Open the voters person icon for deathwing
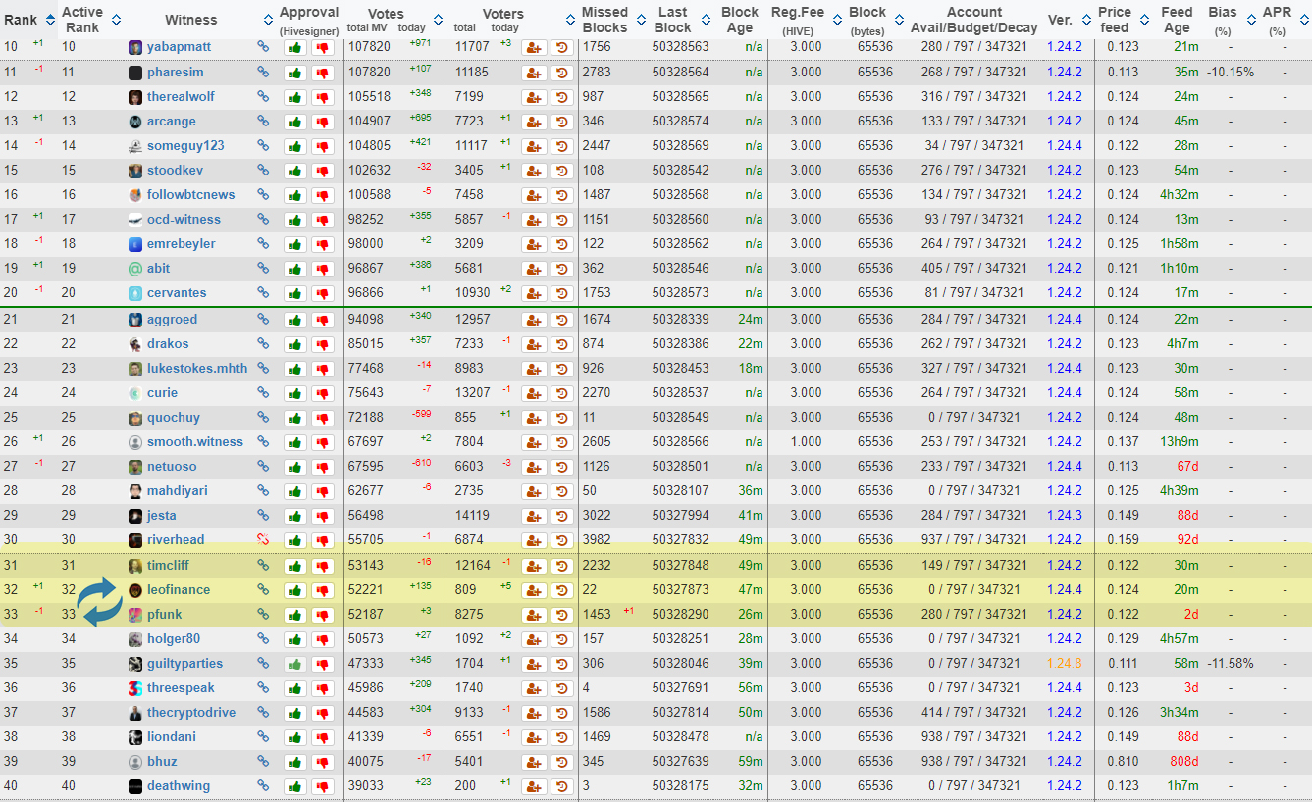The image size is (1312, 802). point(534,786)
